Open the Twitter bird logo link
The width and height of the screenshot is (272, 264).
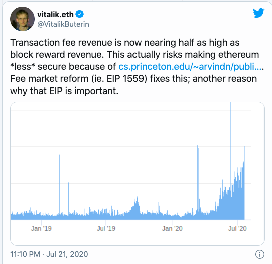point(258,13)
